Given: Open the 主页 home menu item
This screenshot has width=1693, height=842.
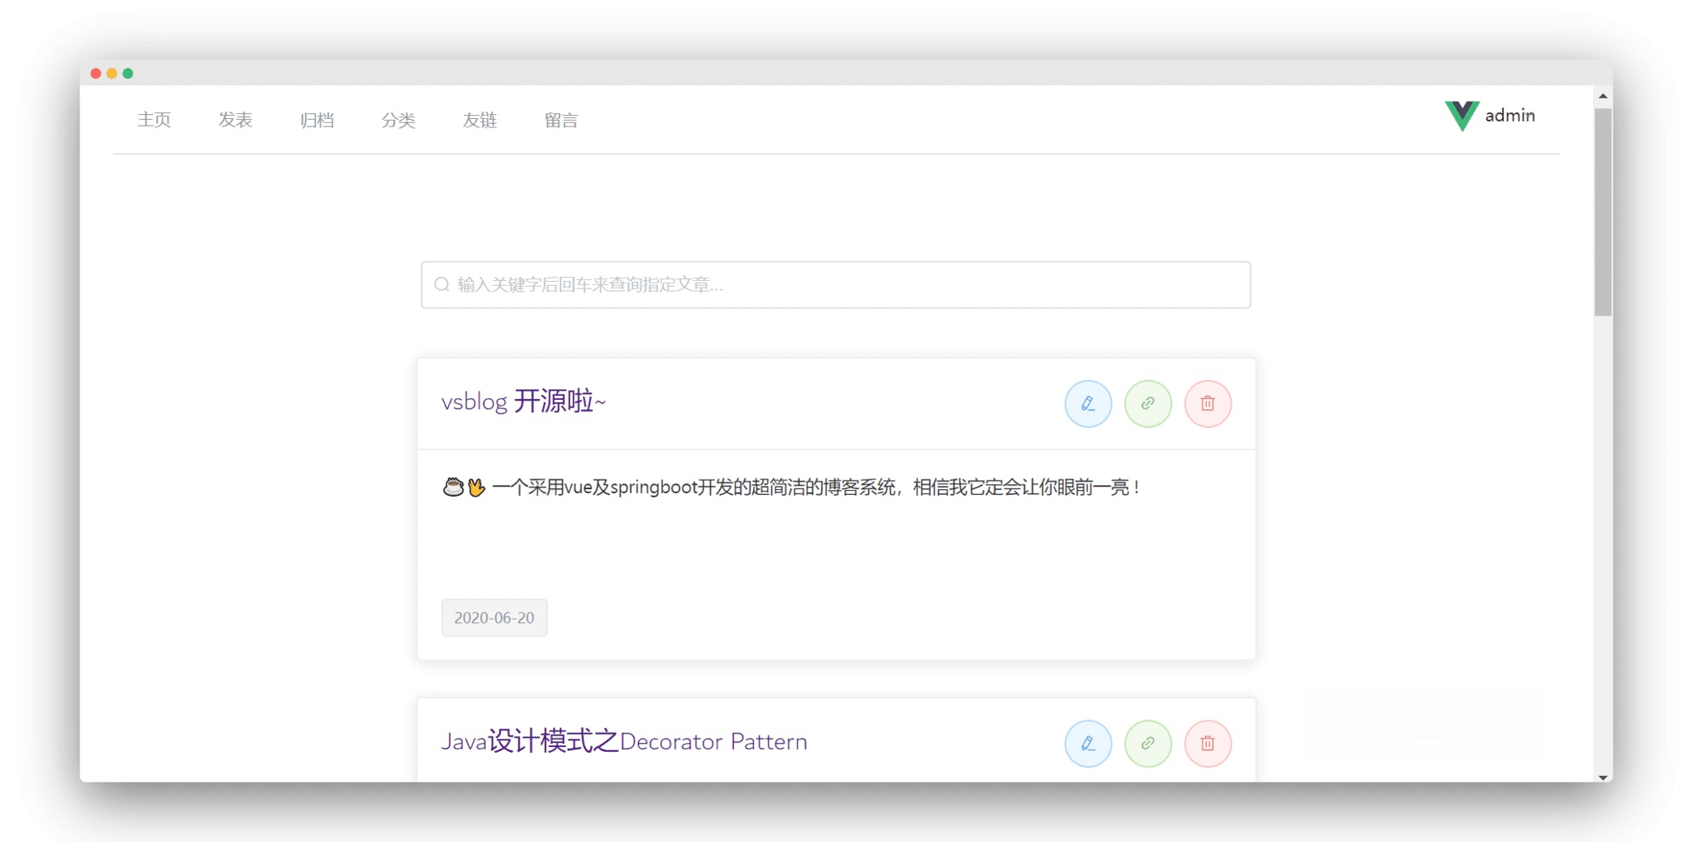Looking at the screenshot, I should 154,121.
